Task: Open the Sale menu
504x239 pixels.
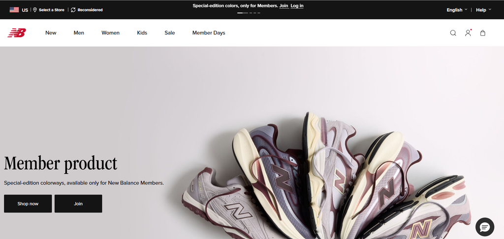Action: (x=170, y=33)
